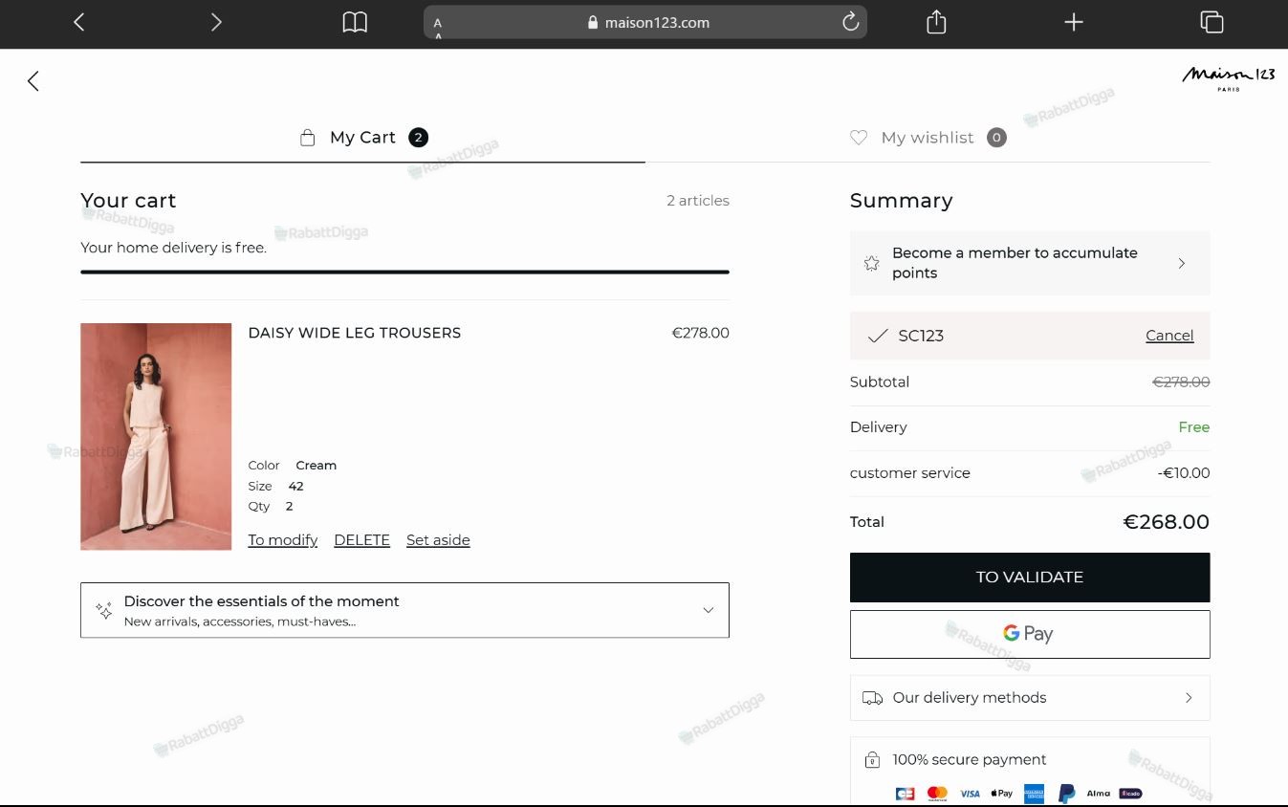Click the green Free delivery value
Screen dimensions: 1288x807
1194,427
